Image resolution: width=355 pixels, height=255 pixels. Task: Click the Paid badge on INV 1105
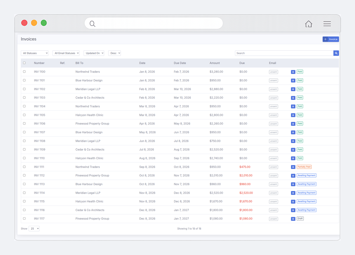(300, 115)
